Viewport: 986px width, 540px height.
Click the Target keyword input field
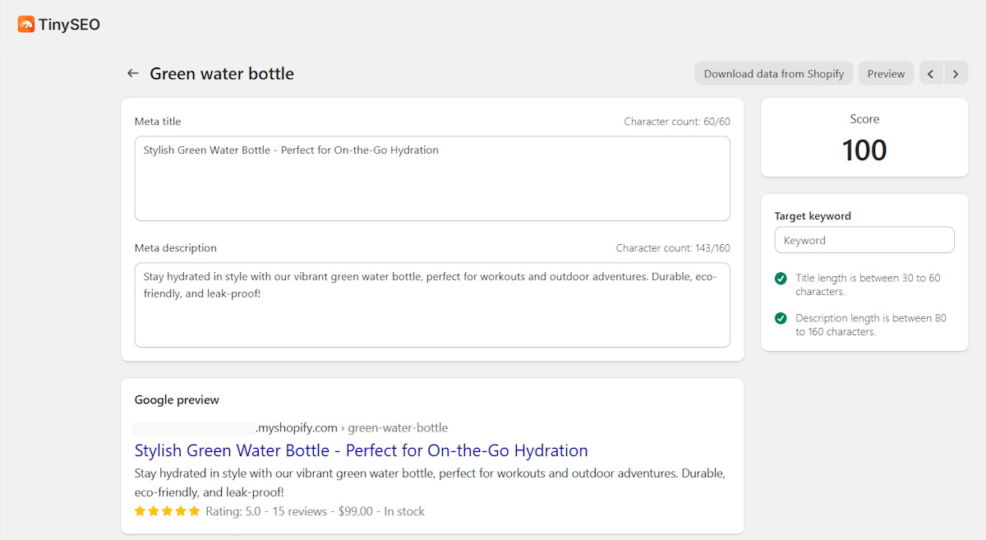pos(864,240)
